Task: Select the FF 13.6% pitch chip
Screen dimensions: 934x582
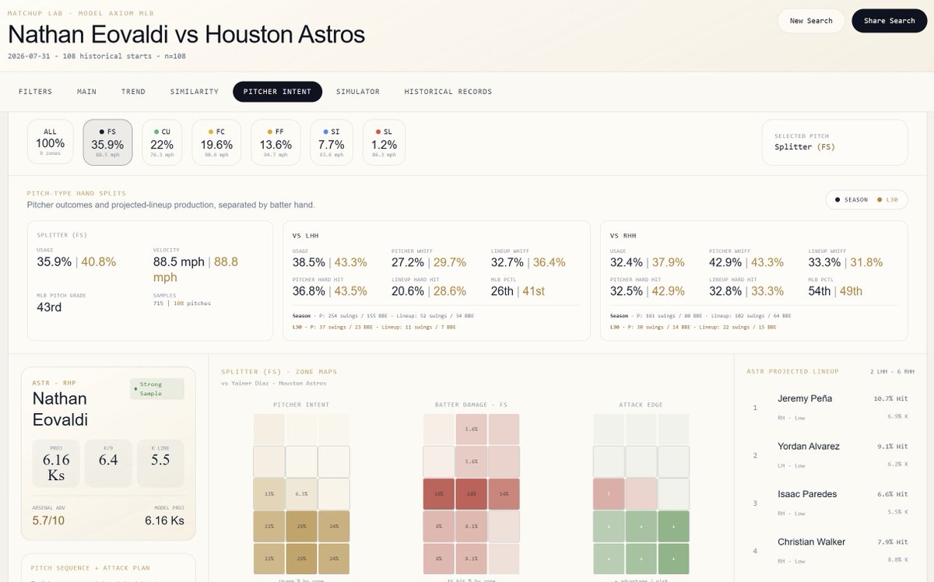Action: point(276,142)
